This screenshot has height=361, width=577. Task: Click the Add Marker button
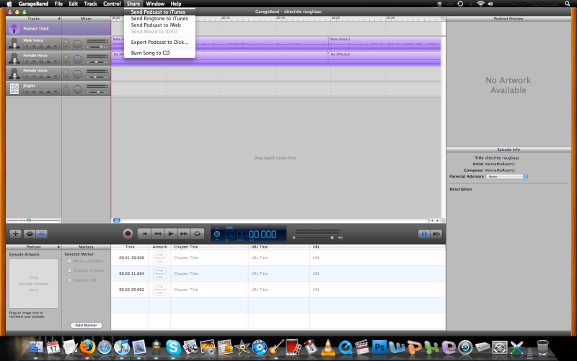(86, 326)
